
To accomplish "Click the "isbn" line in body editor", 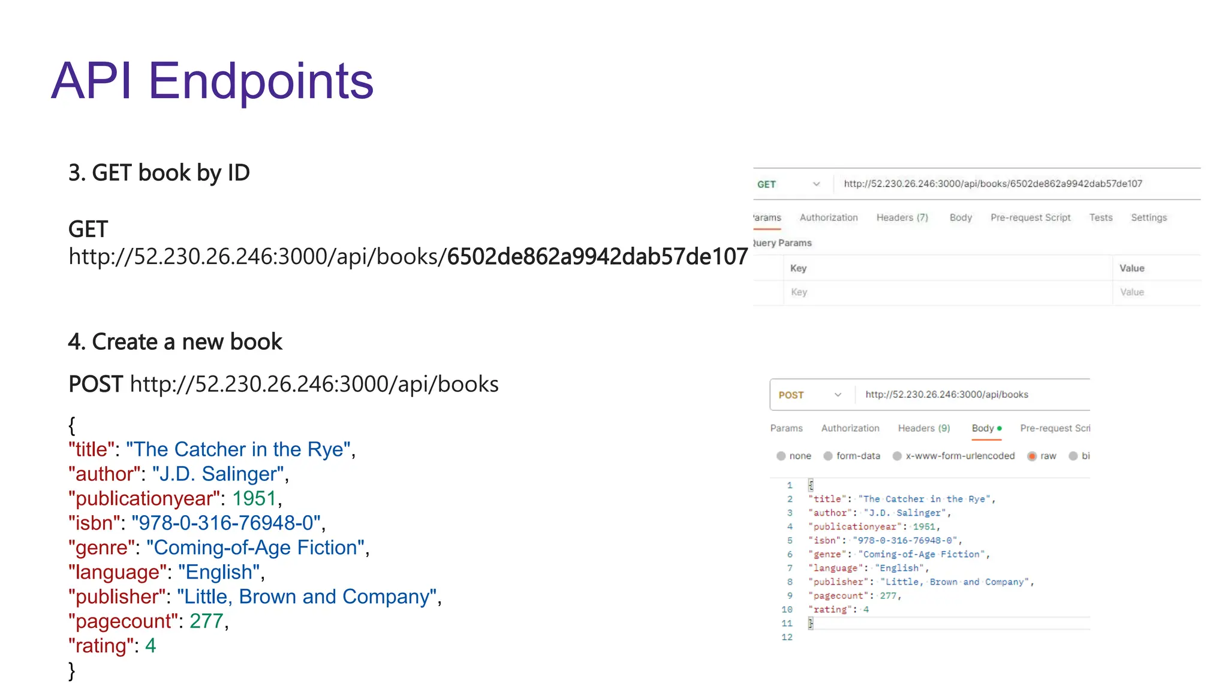I will [x=884, y=540].
